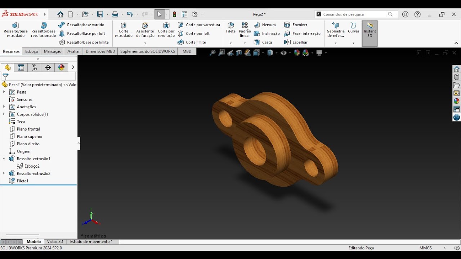Open the PropertyManager tab icon

coord(21,68)
